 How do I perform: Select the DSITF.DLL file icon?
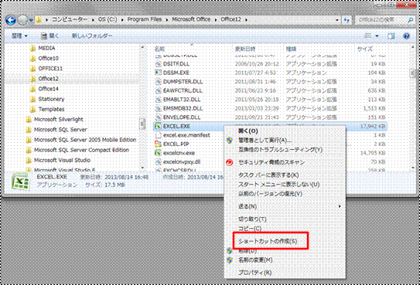click(x=158, y=64)
